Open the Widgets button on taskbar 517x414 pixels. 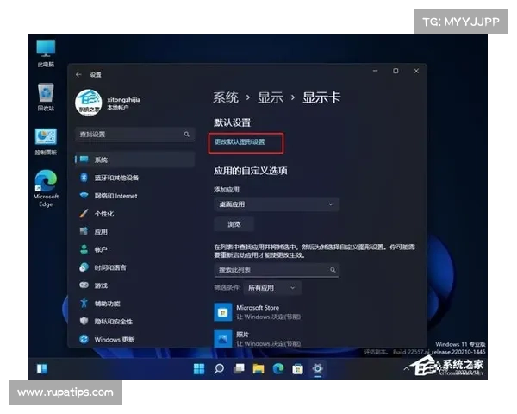(x=42, y=369)
